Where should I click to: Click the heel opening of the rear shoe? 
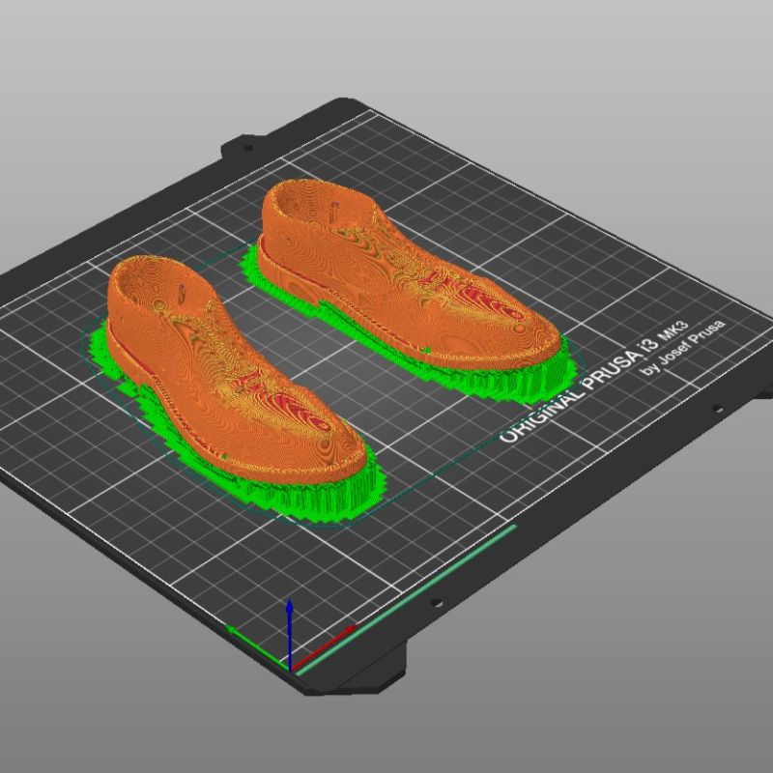coord(304,203)
